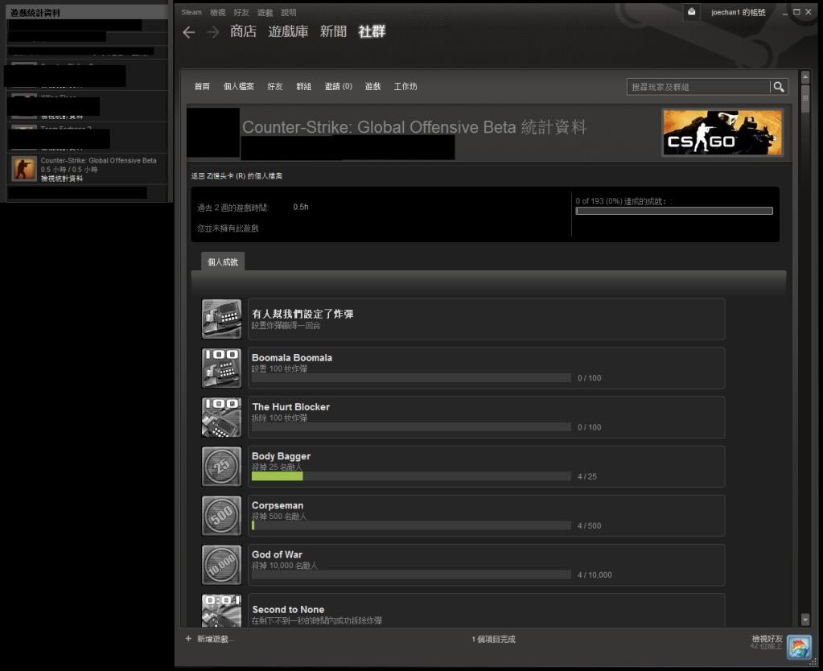Screen dimensions: 823x671
Task: Click the 1 個項目完成 download status
Action: (x=493, y=639)
